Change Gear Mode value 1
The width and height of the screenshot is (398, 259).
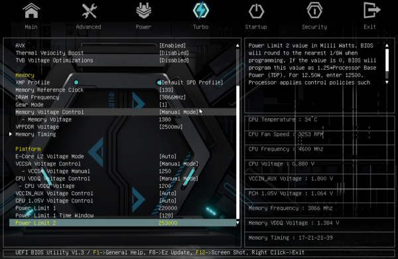click(163, 104)
